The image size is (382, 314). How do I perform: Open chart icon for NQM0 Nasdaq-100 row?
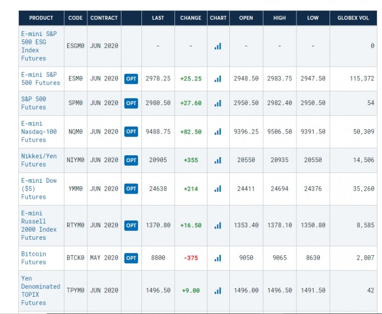point(218,132)
